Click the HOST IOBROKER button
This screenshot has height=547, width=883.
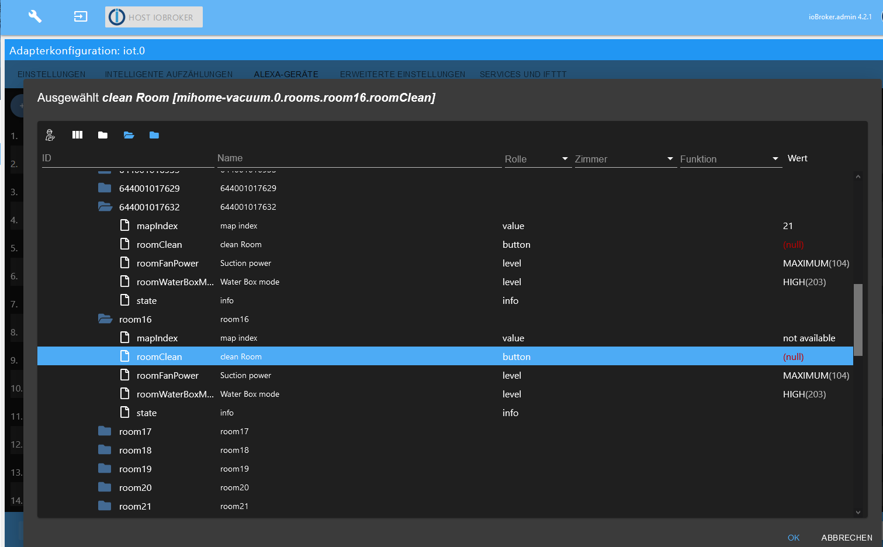154,17
